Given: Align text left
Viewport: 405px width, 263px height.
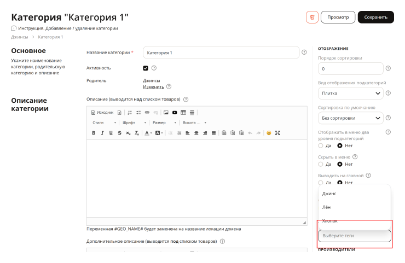Looking at the screenshot, I should coord(188,133).
